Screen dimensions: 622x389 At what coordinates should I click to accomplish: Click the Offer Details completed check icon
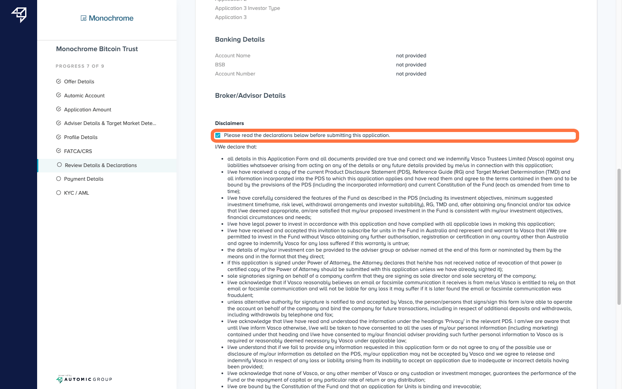point(59,81)
